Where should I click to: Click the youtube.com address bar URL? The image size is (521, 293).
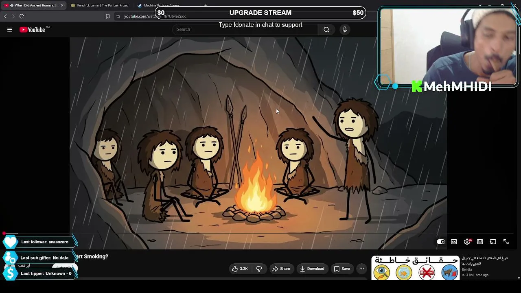click(x=155, y=16)
